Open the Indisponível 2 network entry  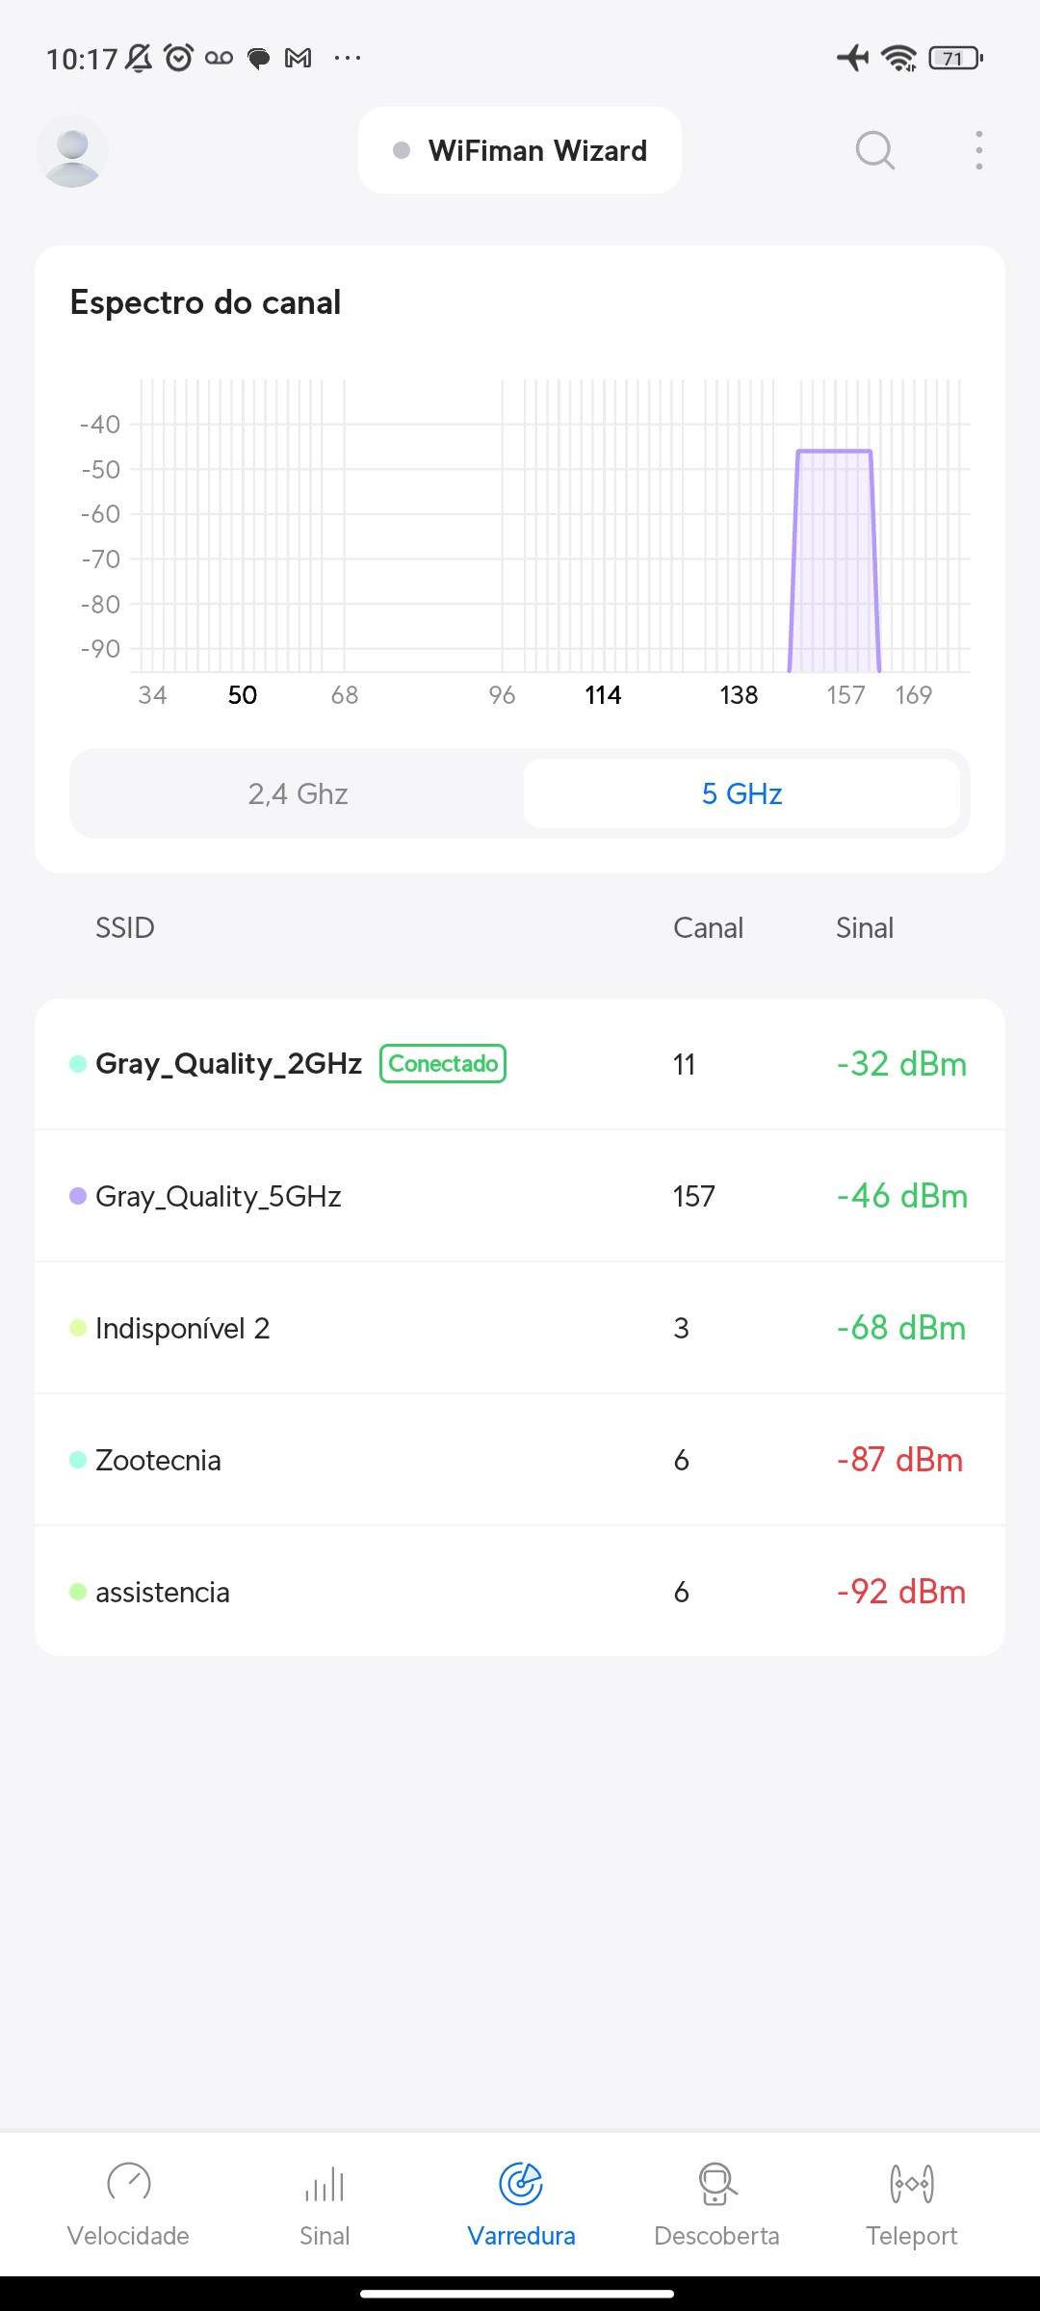(x=520, y=1328)
